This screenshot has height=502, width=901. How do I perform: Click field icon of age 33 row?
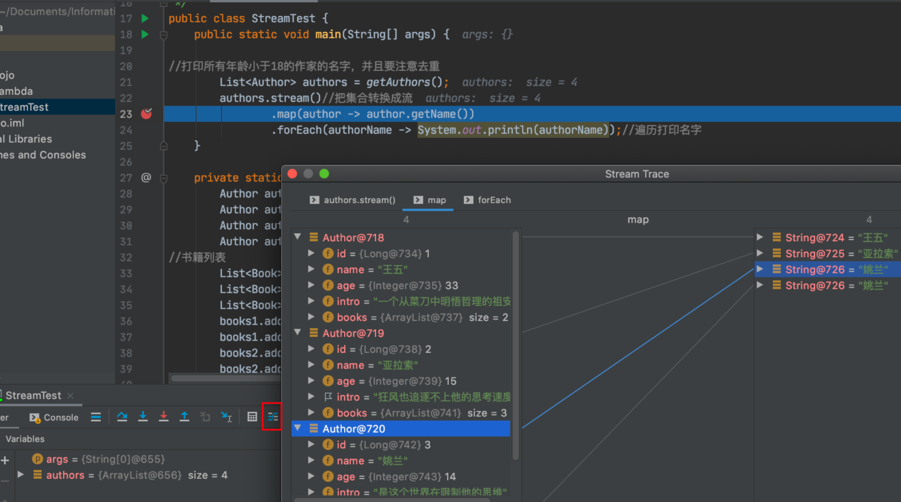point(328,285)
